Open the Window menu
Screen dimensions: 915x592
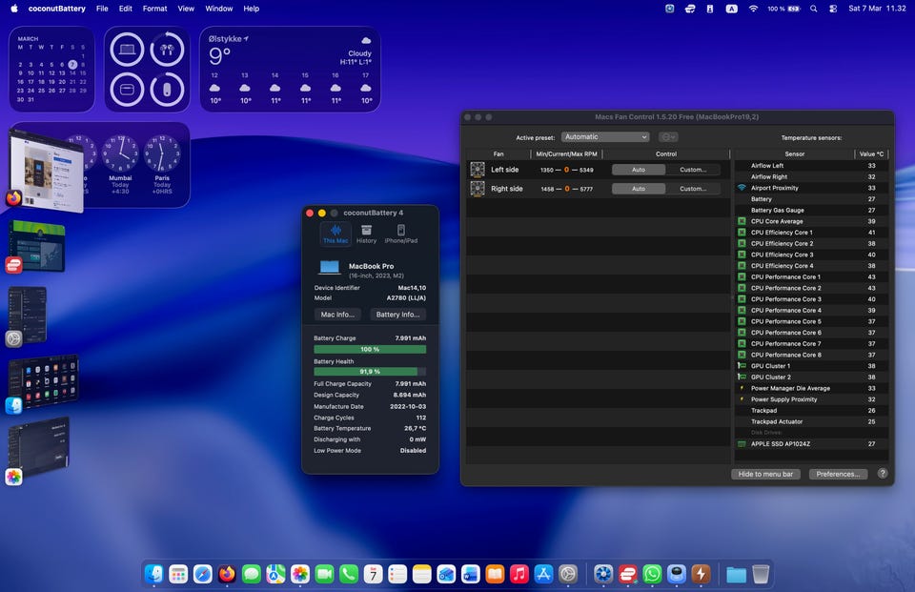[x=218, y=9]
